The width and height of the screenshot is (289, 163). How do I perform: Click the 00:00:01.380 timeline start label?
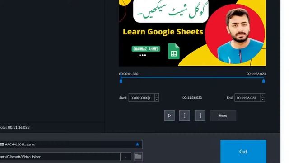(x=129, y=74)
